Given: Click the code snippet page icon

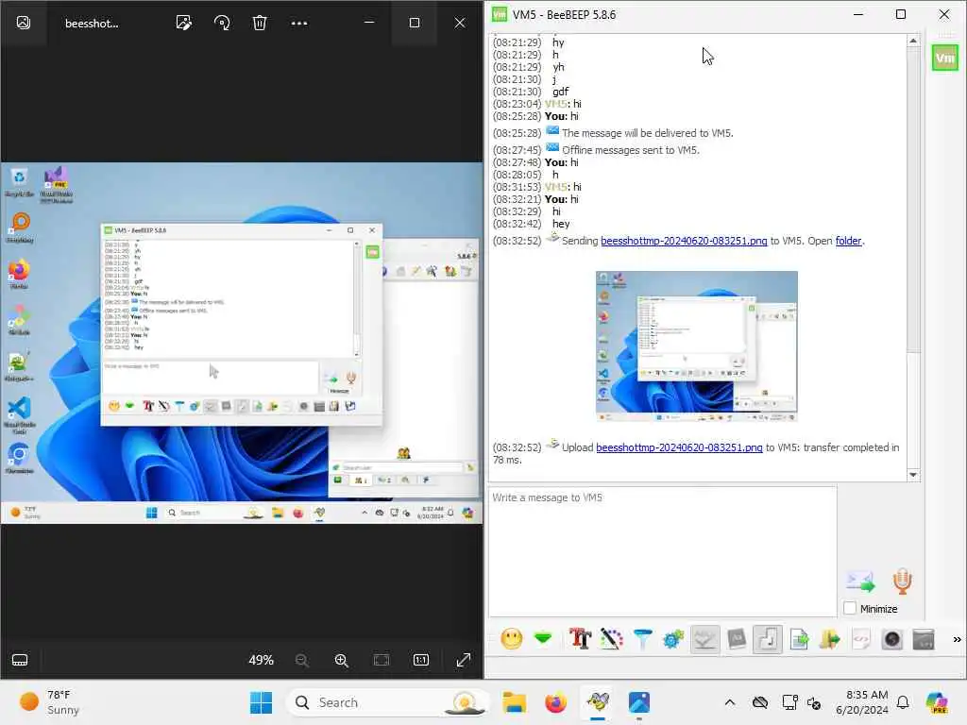Looking at the screenshot, I should coord(861,639).
